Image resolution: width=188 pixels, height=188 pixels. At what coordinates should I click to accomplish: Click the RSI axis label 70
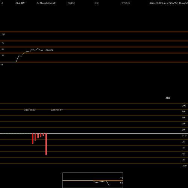[3, 43]
